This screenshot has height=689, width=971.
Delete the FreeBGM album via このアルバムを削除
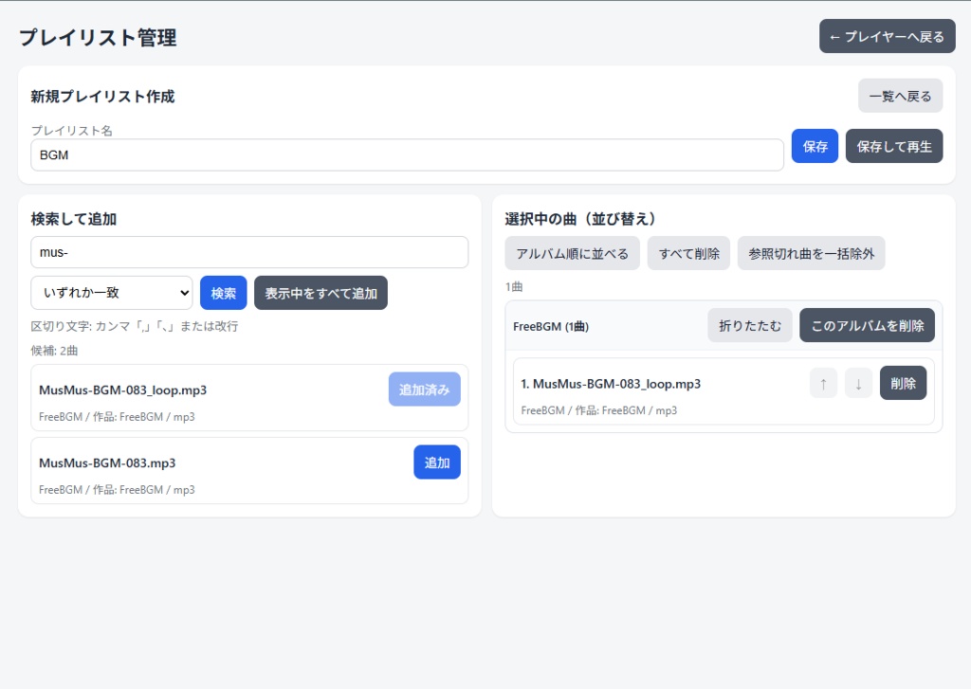(866, 325)
